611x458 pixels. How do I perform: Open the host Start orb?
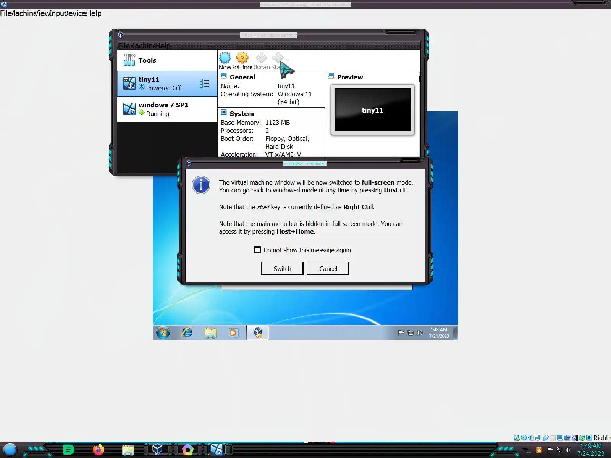tap(10, 450)
